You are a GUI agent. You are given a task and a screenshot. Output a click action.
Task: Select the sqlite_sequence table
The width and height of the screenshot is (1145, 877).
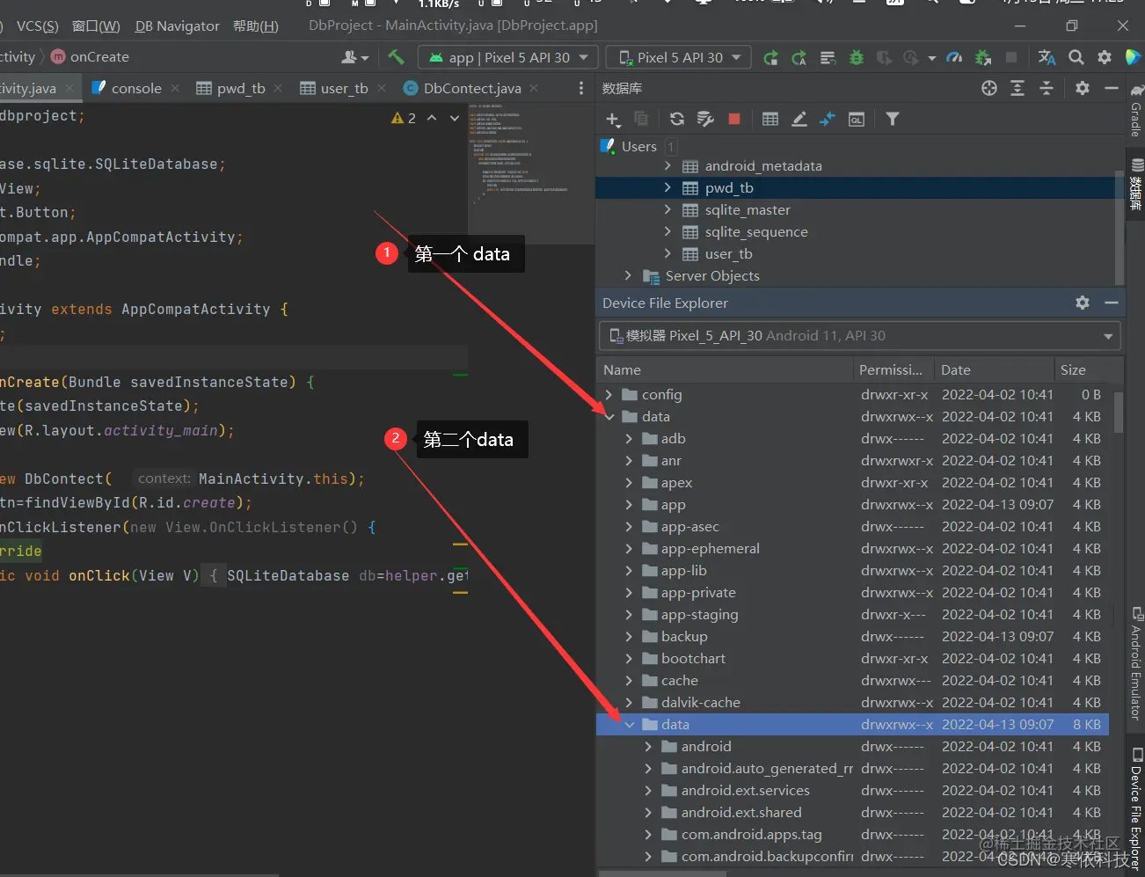[x=756, y=231]
